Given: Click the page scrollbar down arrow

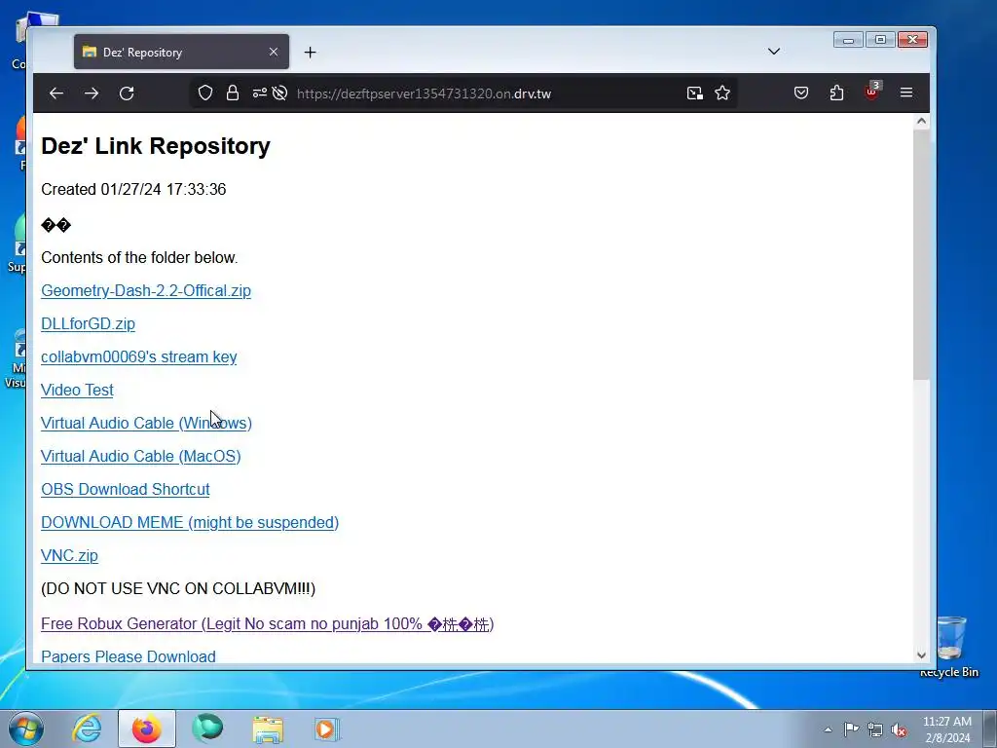Looking at the screenshot, I should pos(921,655).
